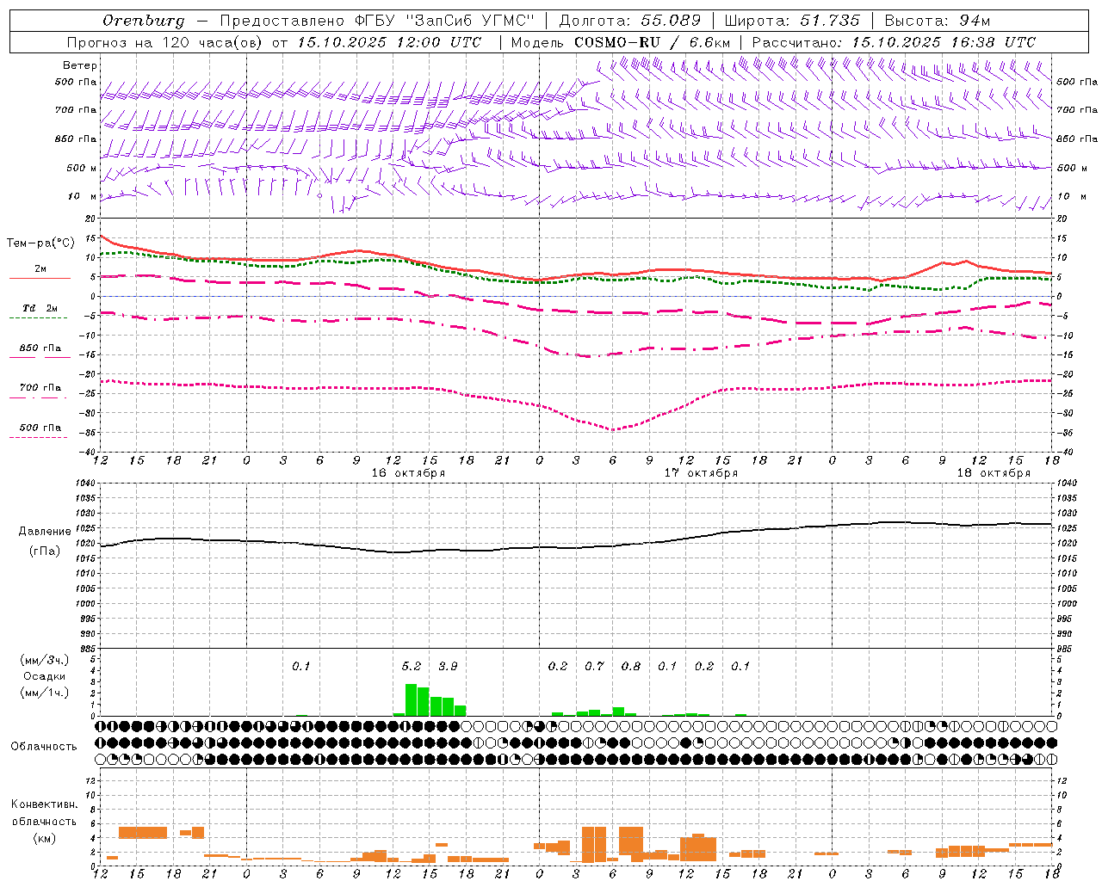This screenshot has width=1102, height=881.
Task: Click the 'Осадки' precipitation label
Action: [x=44, y=676]
